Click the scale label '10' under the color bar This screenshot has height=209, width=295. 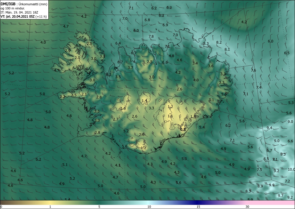(x=149, y=207)
